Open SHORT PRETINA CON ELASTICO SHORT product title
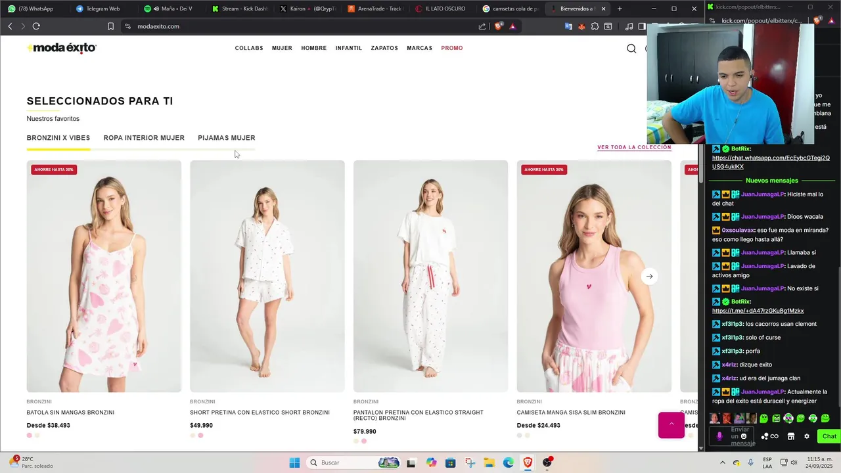The width and height of the screenshot is (841, 473). coord(260,413)
